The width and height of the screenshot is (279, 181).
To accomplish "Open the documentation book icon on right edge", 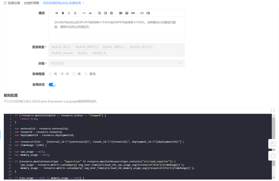I will [x=273, y=144].
